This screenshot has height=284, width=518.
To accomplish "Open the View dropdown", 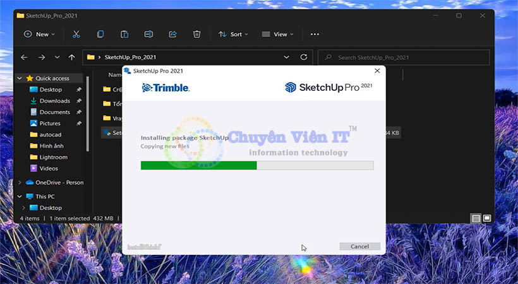I will 277,34.
